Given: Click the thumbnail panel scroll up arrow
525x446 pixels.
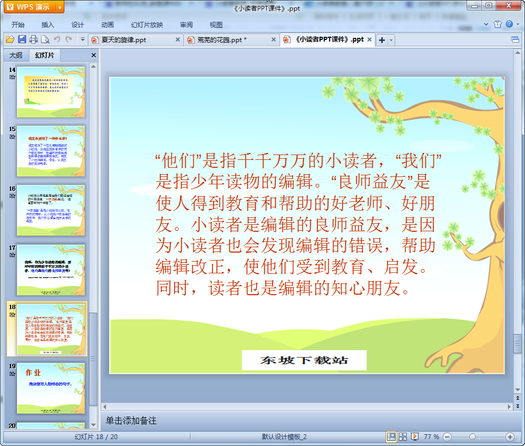Looking at the screenshot, I should [93, 67].
